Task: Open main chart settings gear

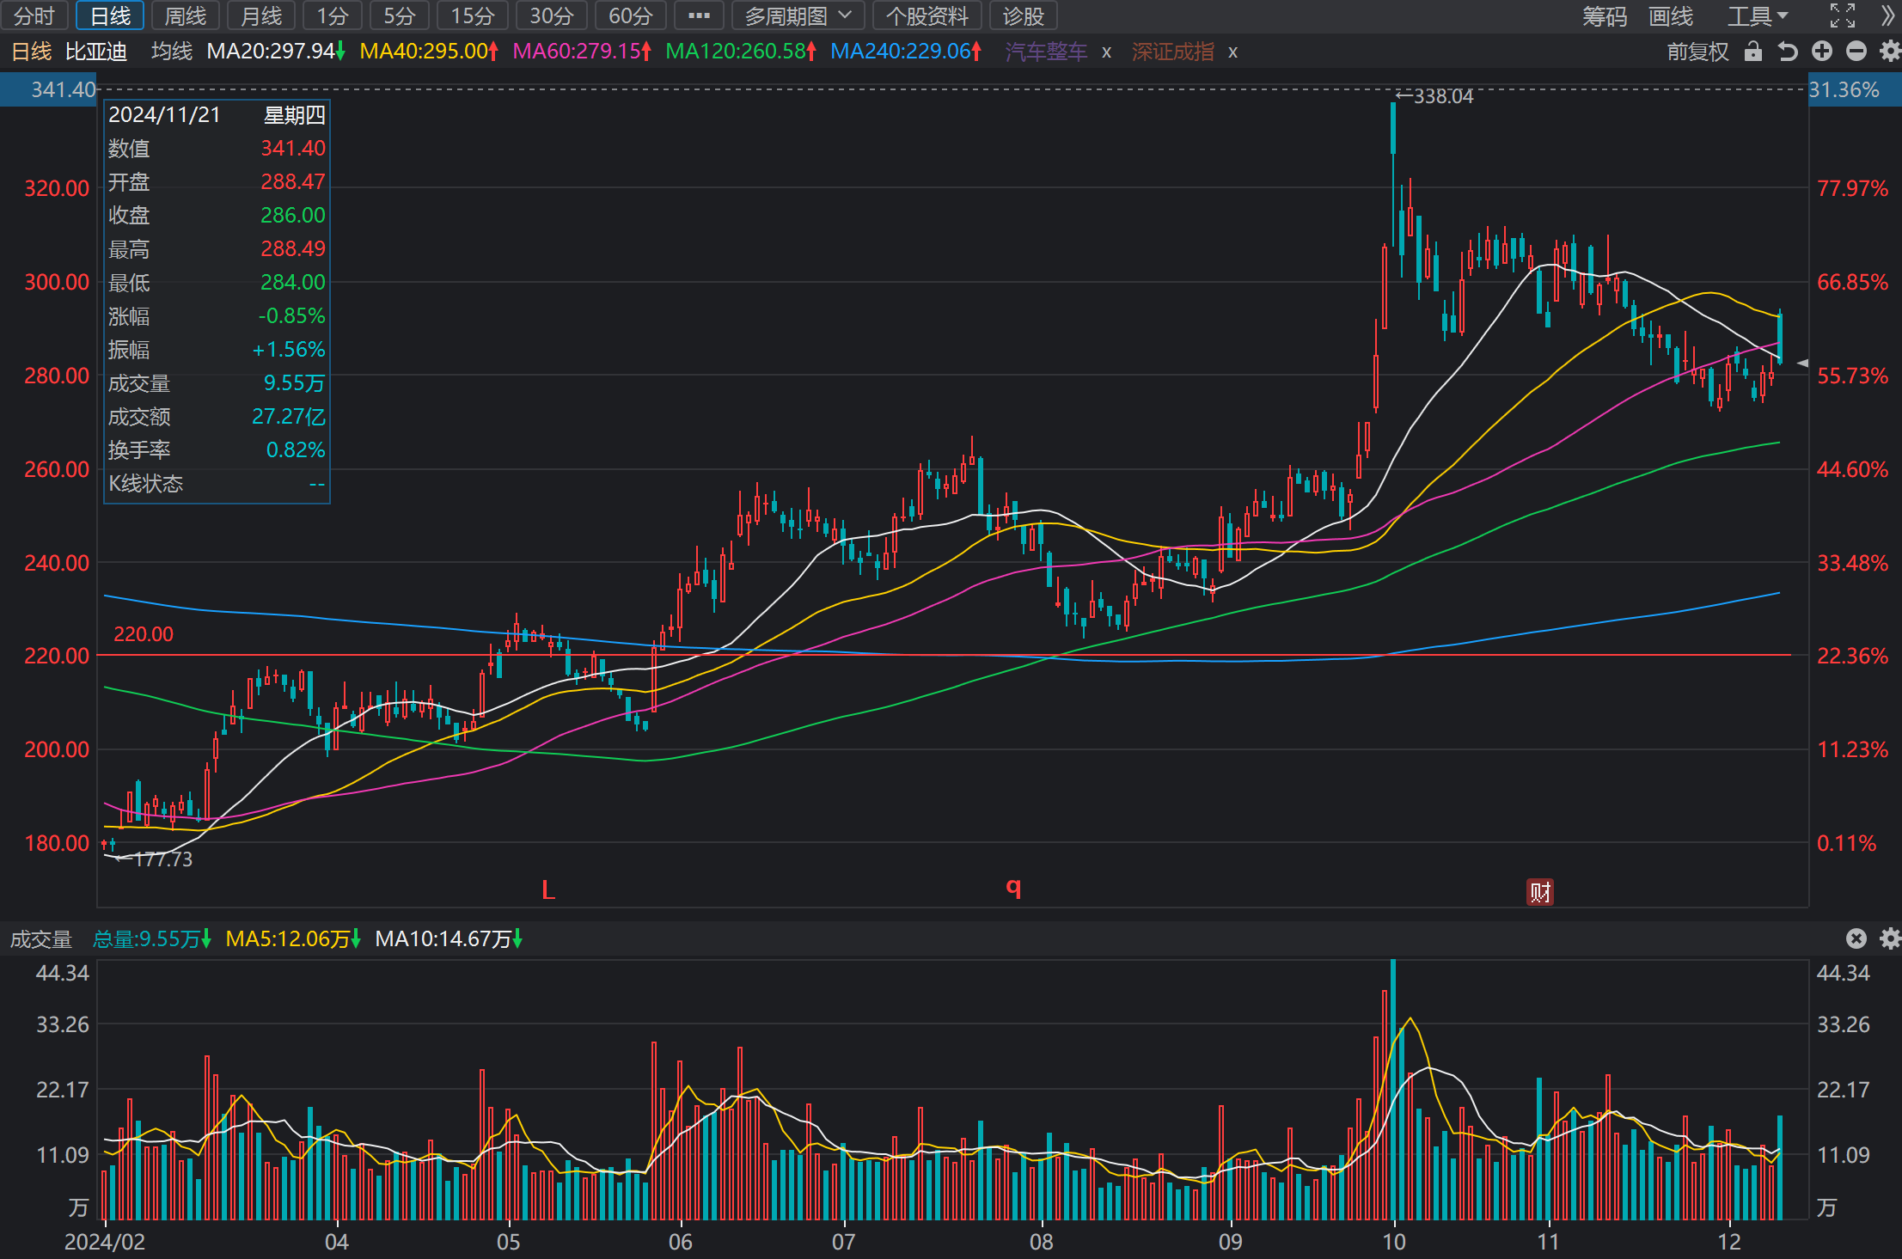Action: tap(1890, 52)
